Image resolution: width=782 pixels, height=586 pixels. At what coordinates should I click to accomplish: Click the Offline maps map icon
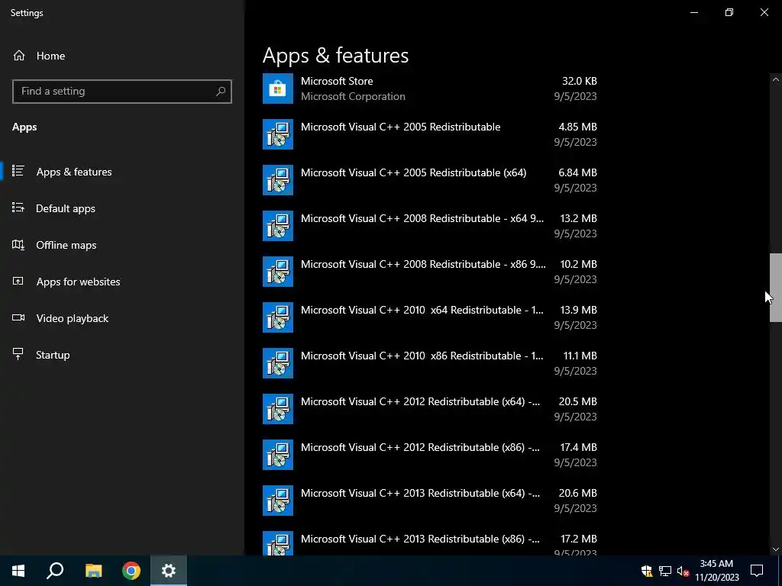(18, 245)
